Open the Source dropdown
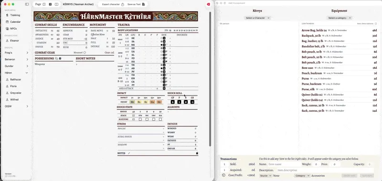Screen dimensions: 382x181 tap(265, 176)
